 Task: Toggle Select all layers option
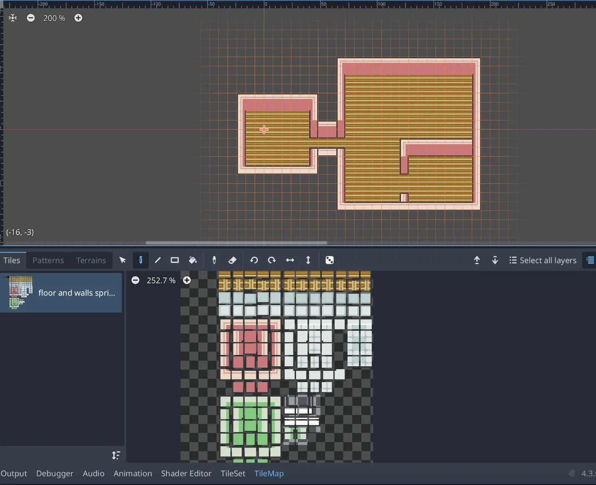point(543,260)
